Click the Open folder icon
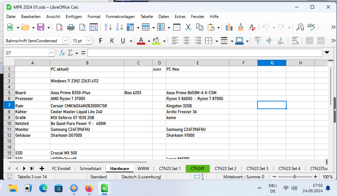This screenshot has width=337, height=196. click(x=25, y=27)
